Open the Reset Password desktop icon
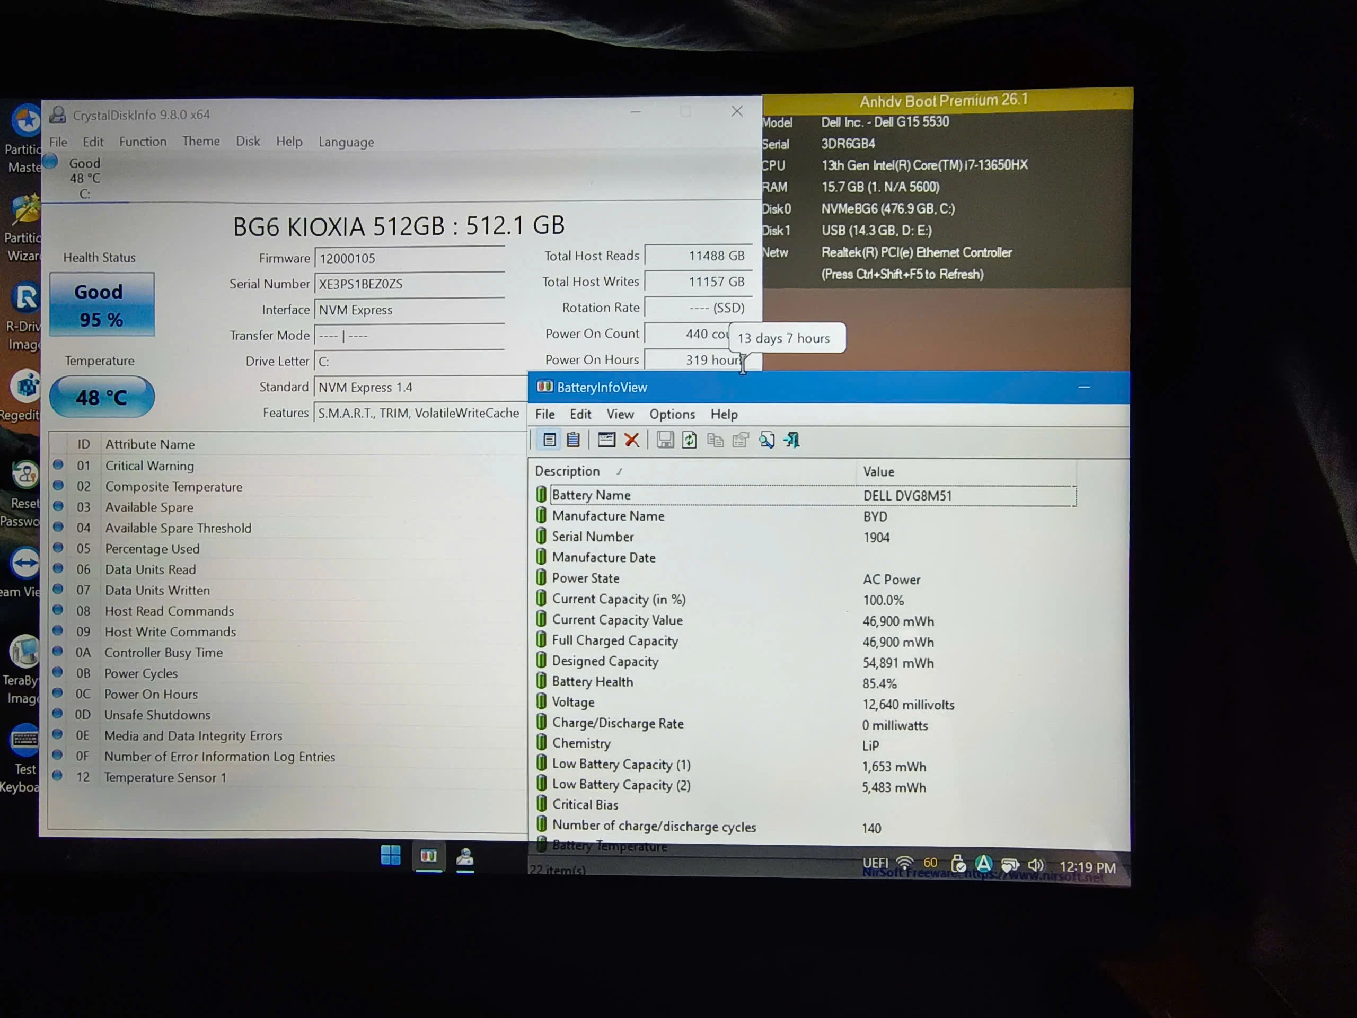 (x=23, y=494)
